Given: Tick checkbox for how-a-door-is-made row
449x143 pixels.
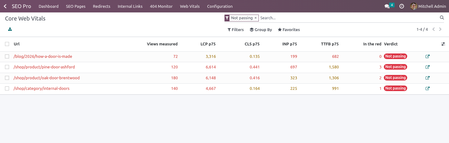Looking at the screenshot, I should click(7, 57).
